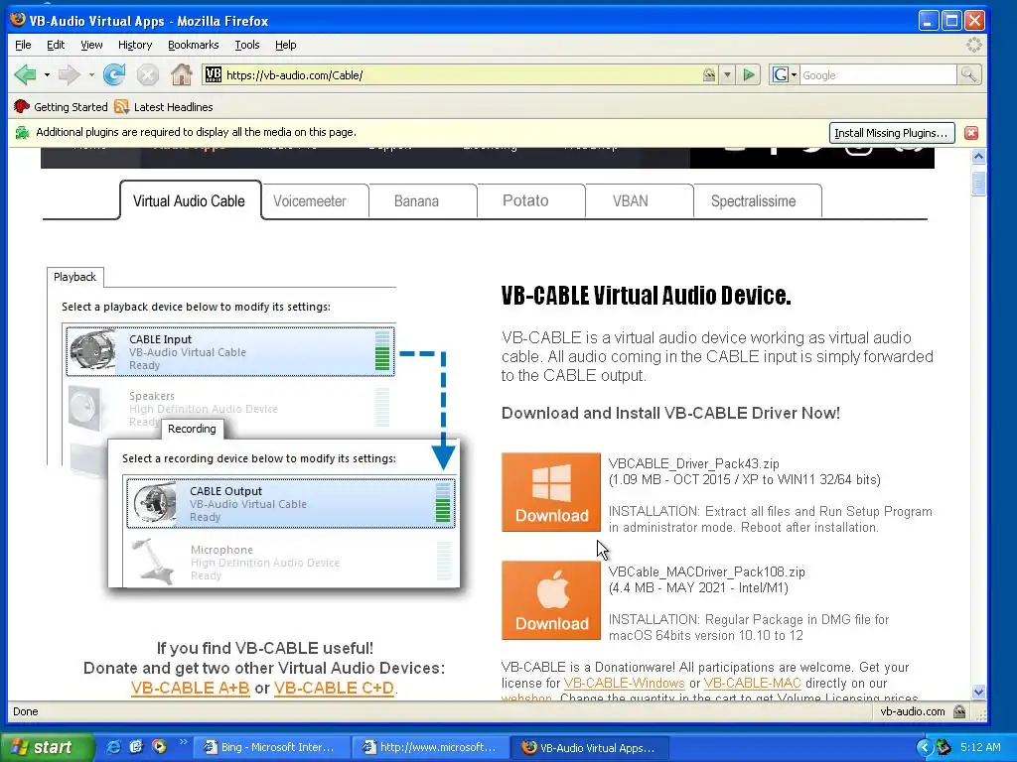Select the Virtual Audio Cable tab
Screen dimensions: 1017x762
pyautogui.click(x=190, y=200)
